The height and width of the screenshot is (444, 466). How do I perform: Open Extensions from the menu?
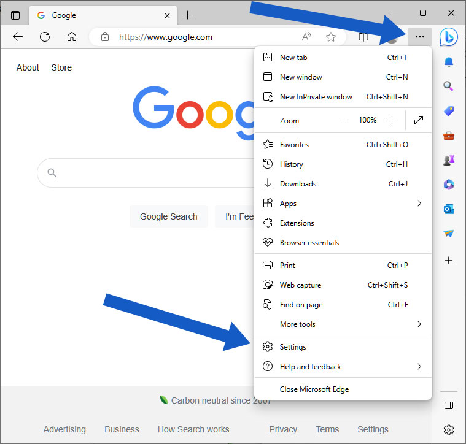pyautogui.click(x=343, y=223)
